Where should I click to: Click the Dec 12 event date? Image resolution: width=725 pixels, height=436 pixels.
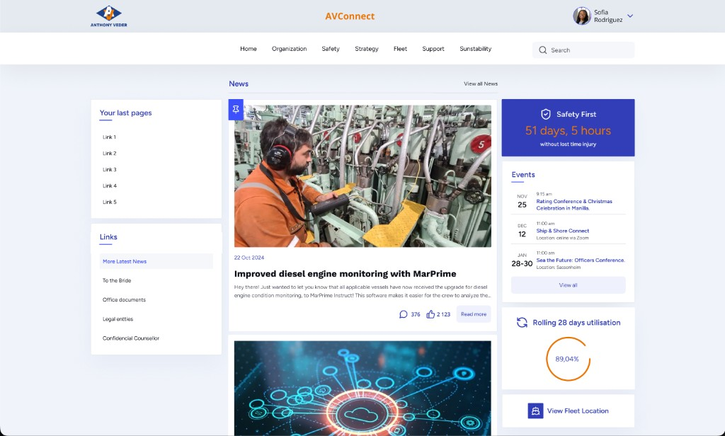(x=522, y=231)
